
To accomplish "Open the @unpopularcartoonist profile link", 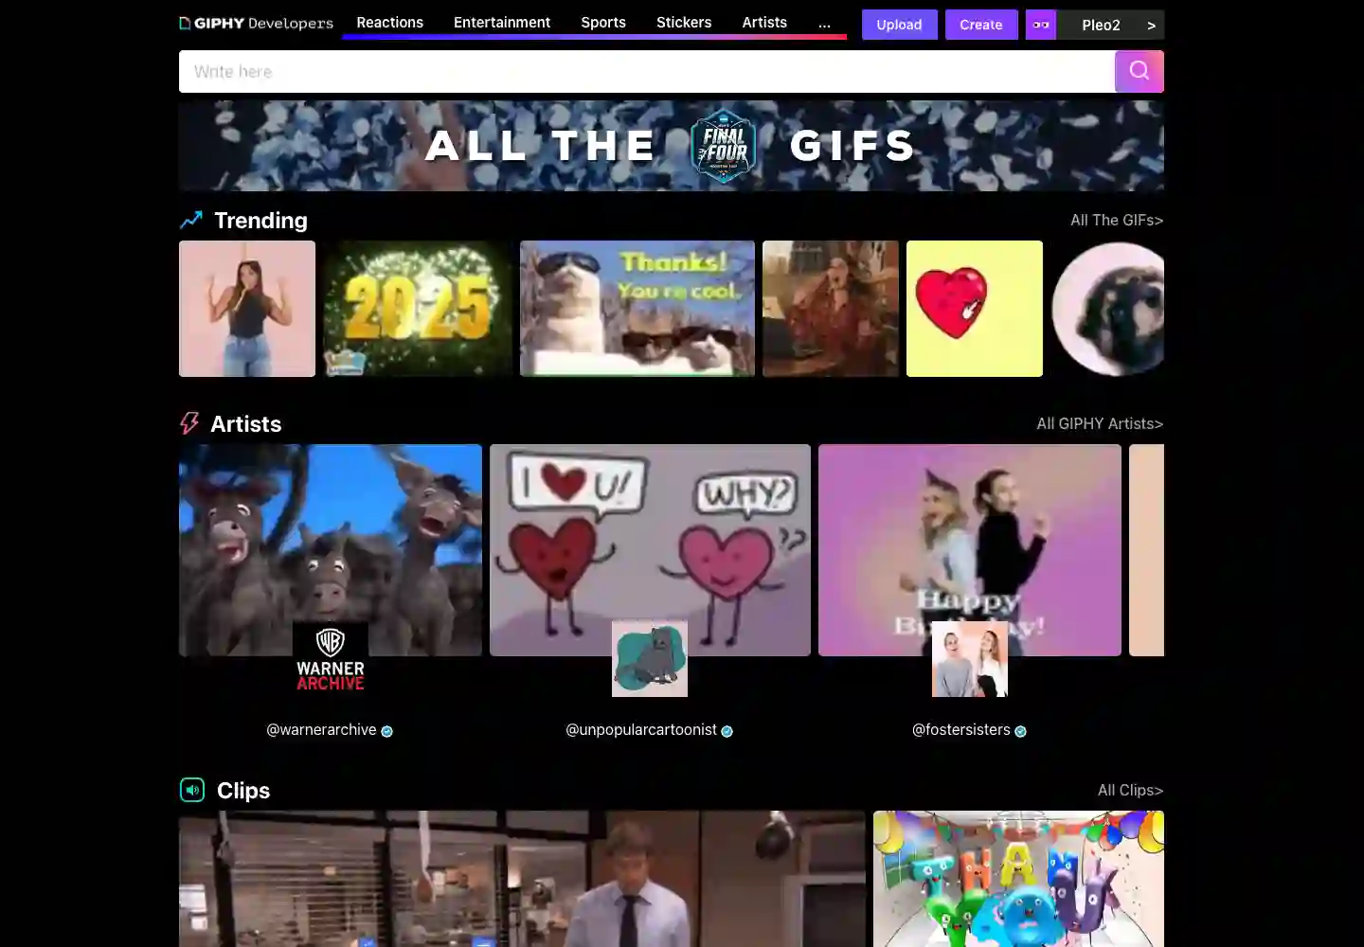I will [x=641, y=729].
